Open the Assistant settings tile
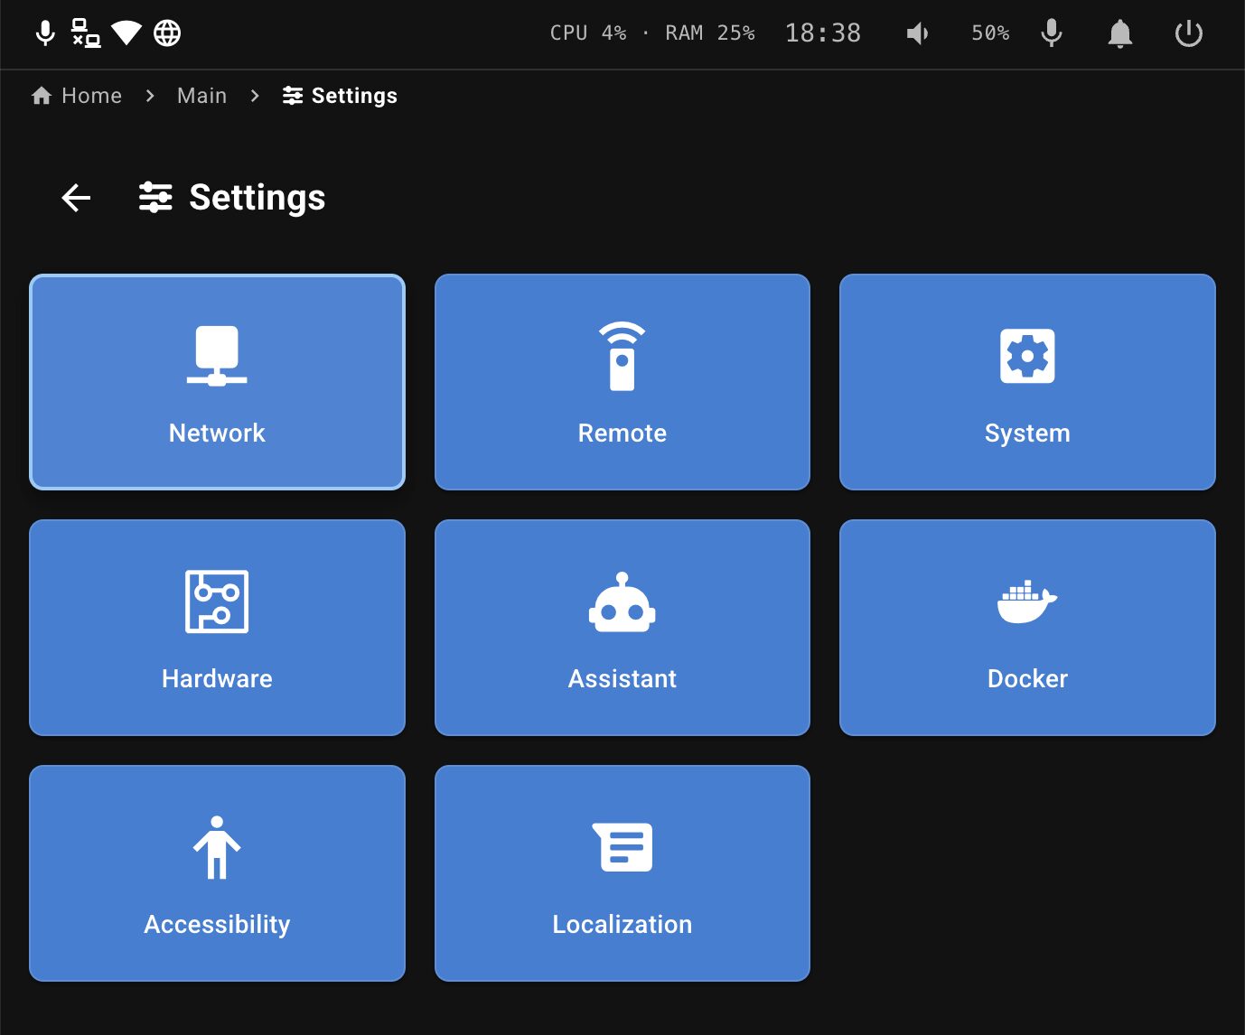Screen dimensions: 1245x1035 click(x=622, y=628)
